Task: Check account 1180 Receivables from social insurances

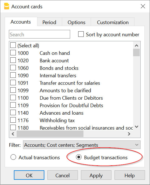Action: coord(13,127)
